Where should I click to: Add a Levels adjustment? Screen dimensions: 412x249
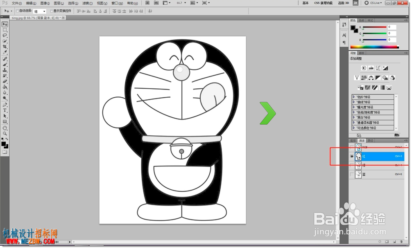[371, 68]
